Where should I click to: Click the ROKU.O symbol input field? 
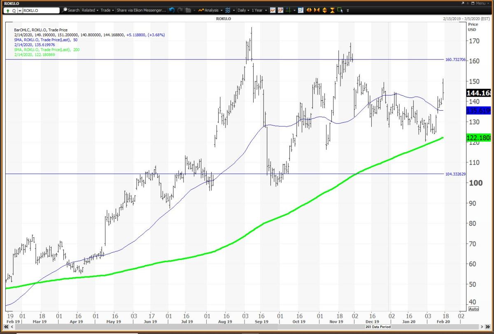click(41, 10)
